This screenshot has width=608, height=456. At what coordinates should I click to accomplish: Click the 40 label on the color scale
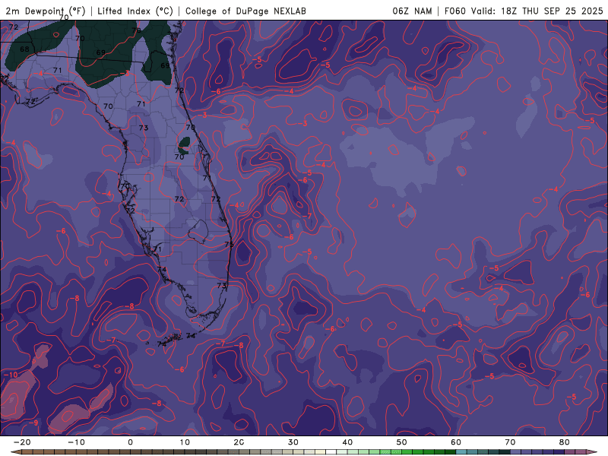347,442
